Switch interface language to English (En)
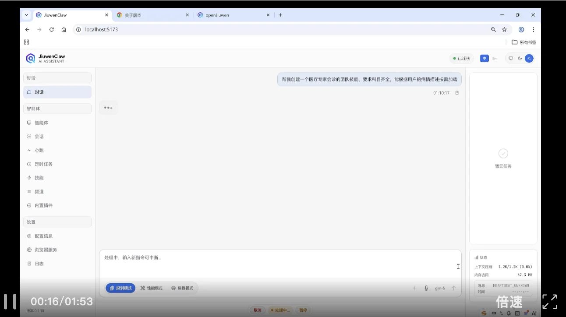This screenshot has width=566, height=317. click(x=495, y=58)
